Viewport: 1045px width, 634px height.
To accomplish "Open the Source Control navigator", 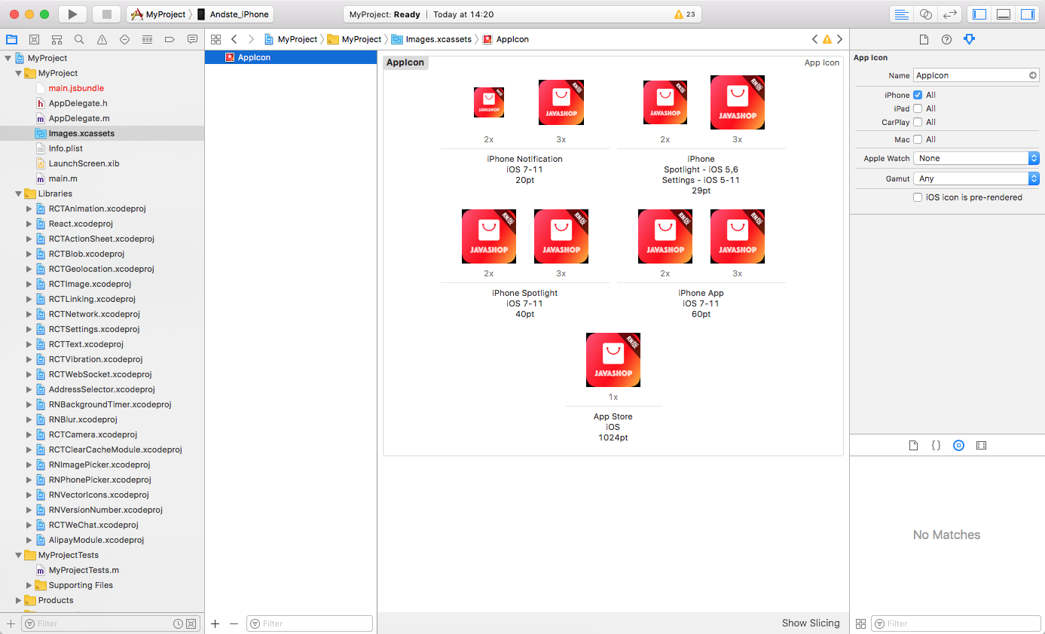I will pos(34,39).
